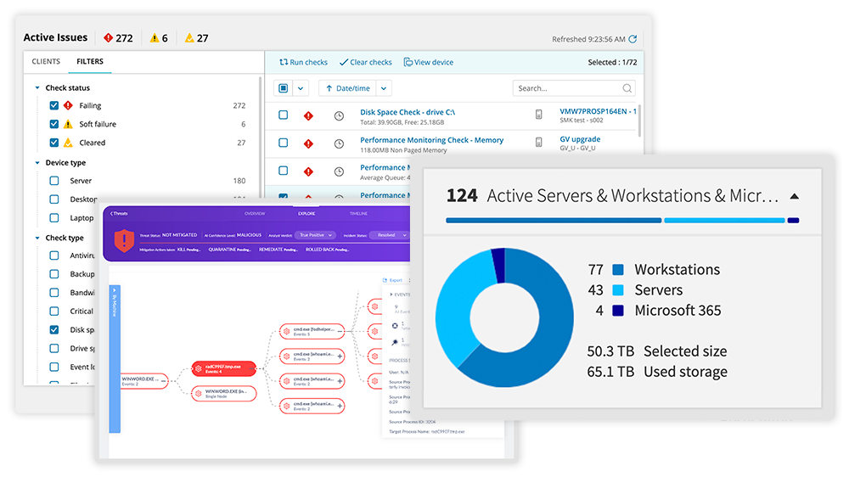Image resolution: width=849 pixels, height=477 pixels.
Task: Click the device icon beside VMW7PROSP164EN
Action: click(x=538, y=115)
